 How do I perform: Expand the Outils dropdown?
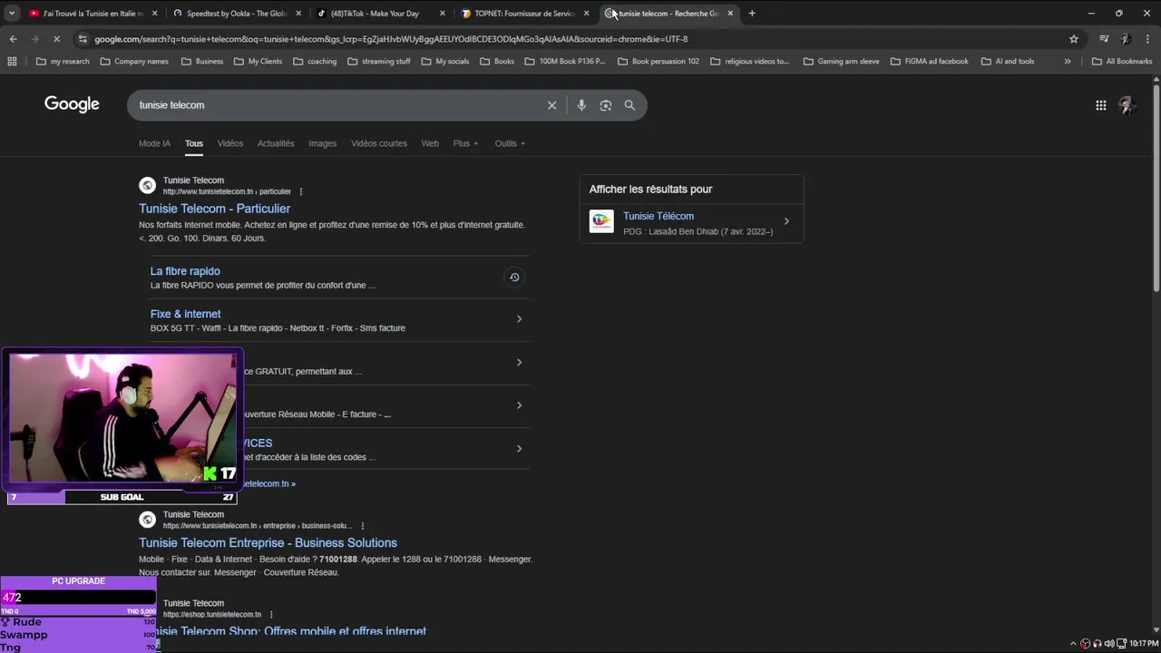(x=510, y=143)
